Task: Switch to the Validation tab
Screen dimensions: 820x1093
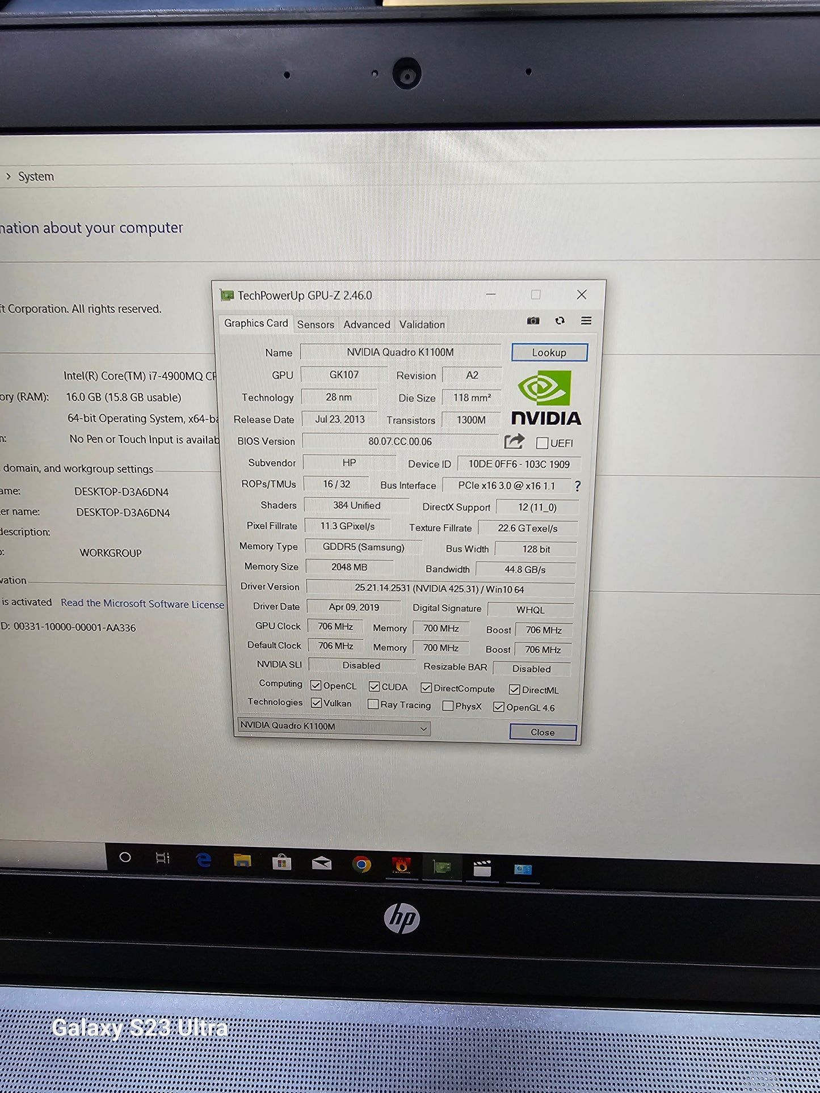Action: point(422,324)
